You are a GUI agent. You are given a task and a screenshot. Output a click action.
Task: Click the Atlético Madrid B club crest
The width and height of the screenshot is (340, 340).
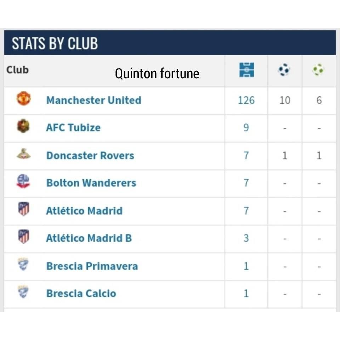24,236
